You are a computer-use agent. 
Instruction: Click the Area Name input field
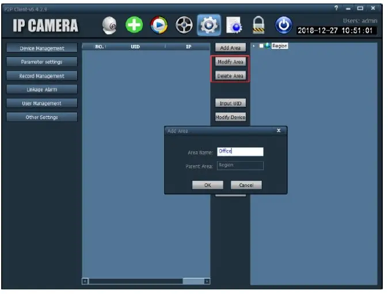click(240, 151)
